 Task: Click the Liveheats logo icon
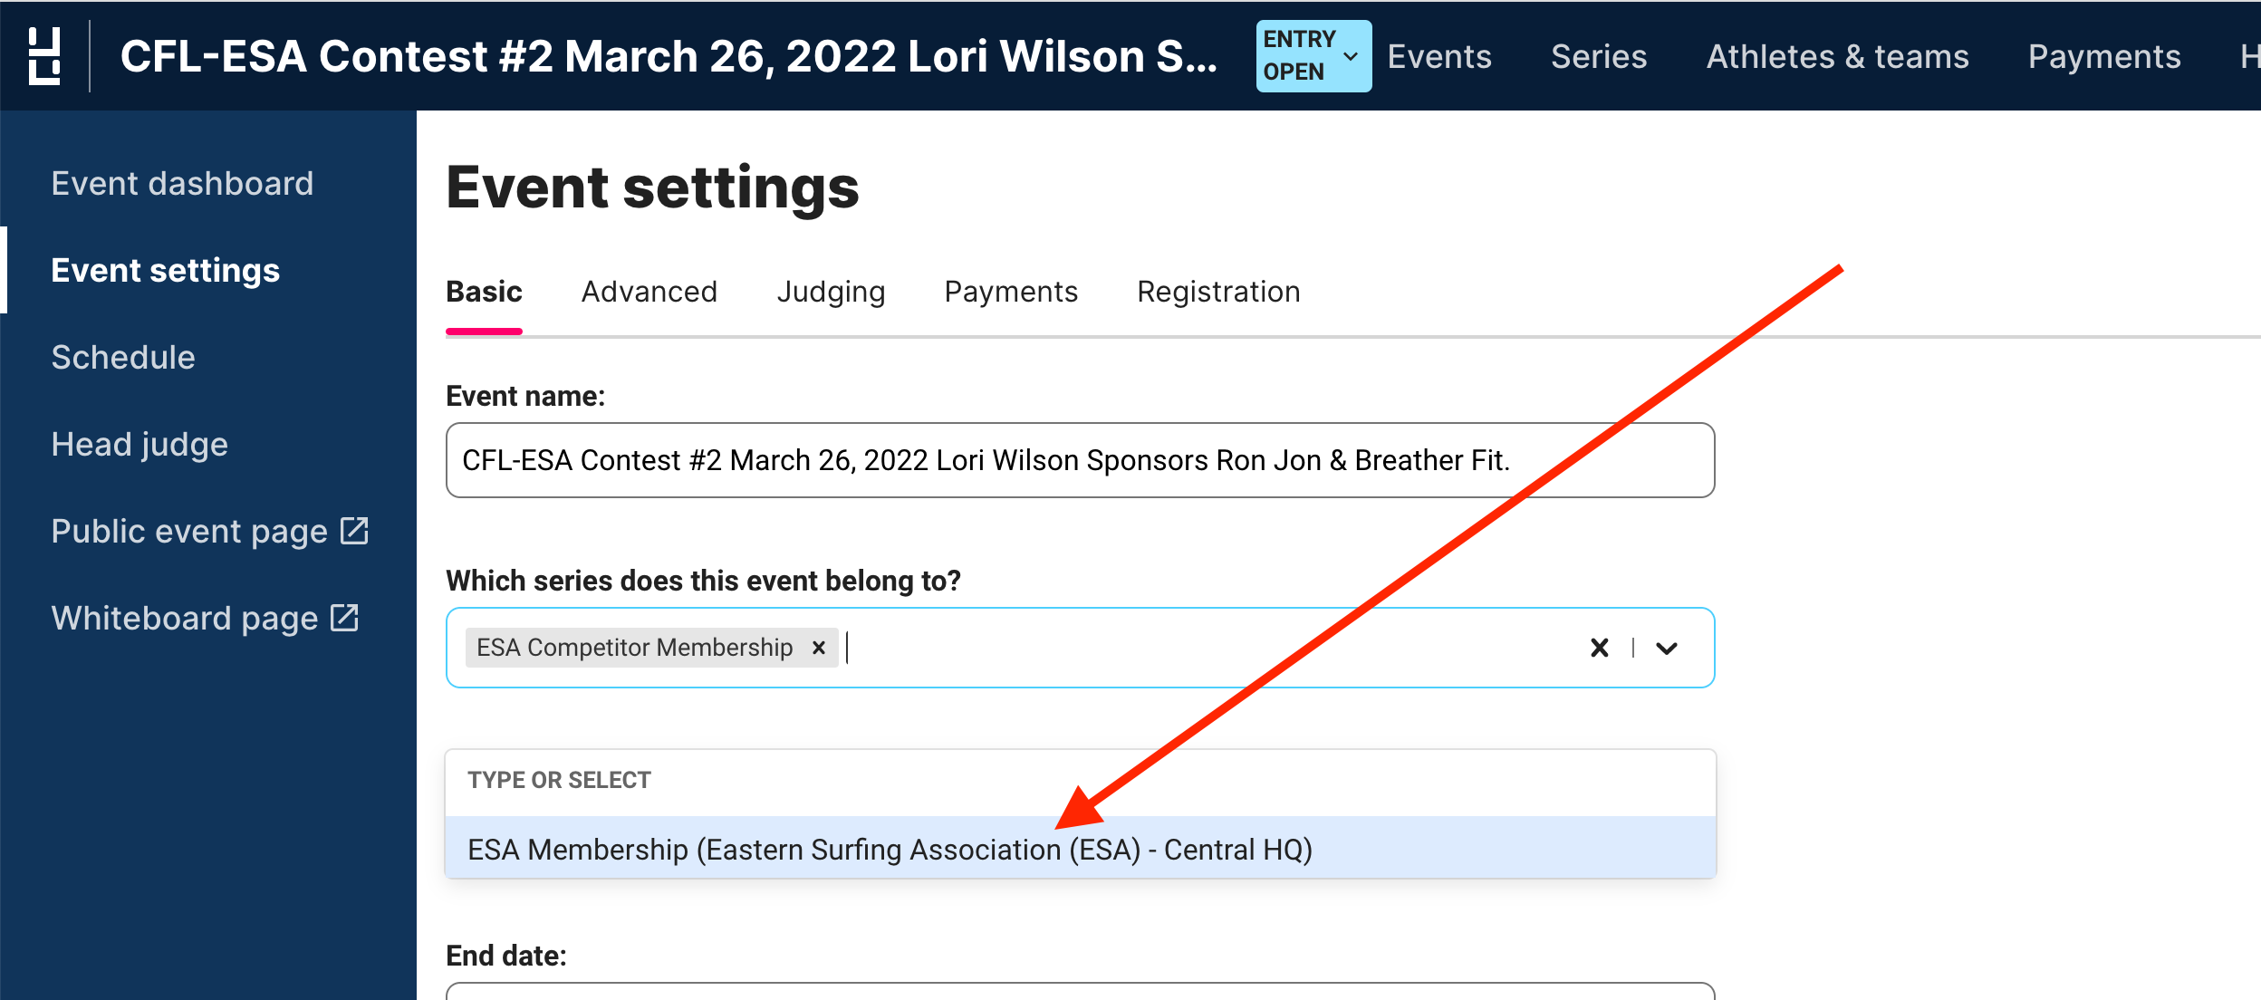pos(44,56)
